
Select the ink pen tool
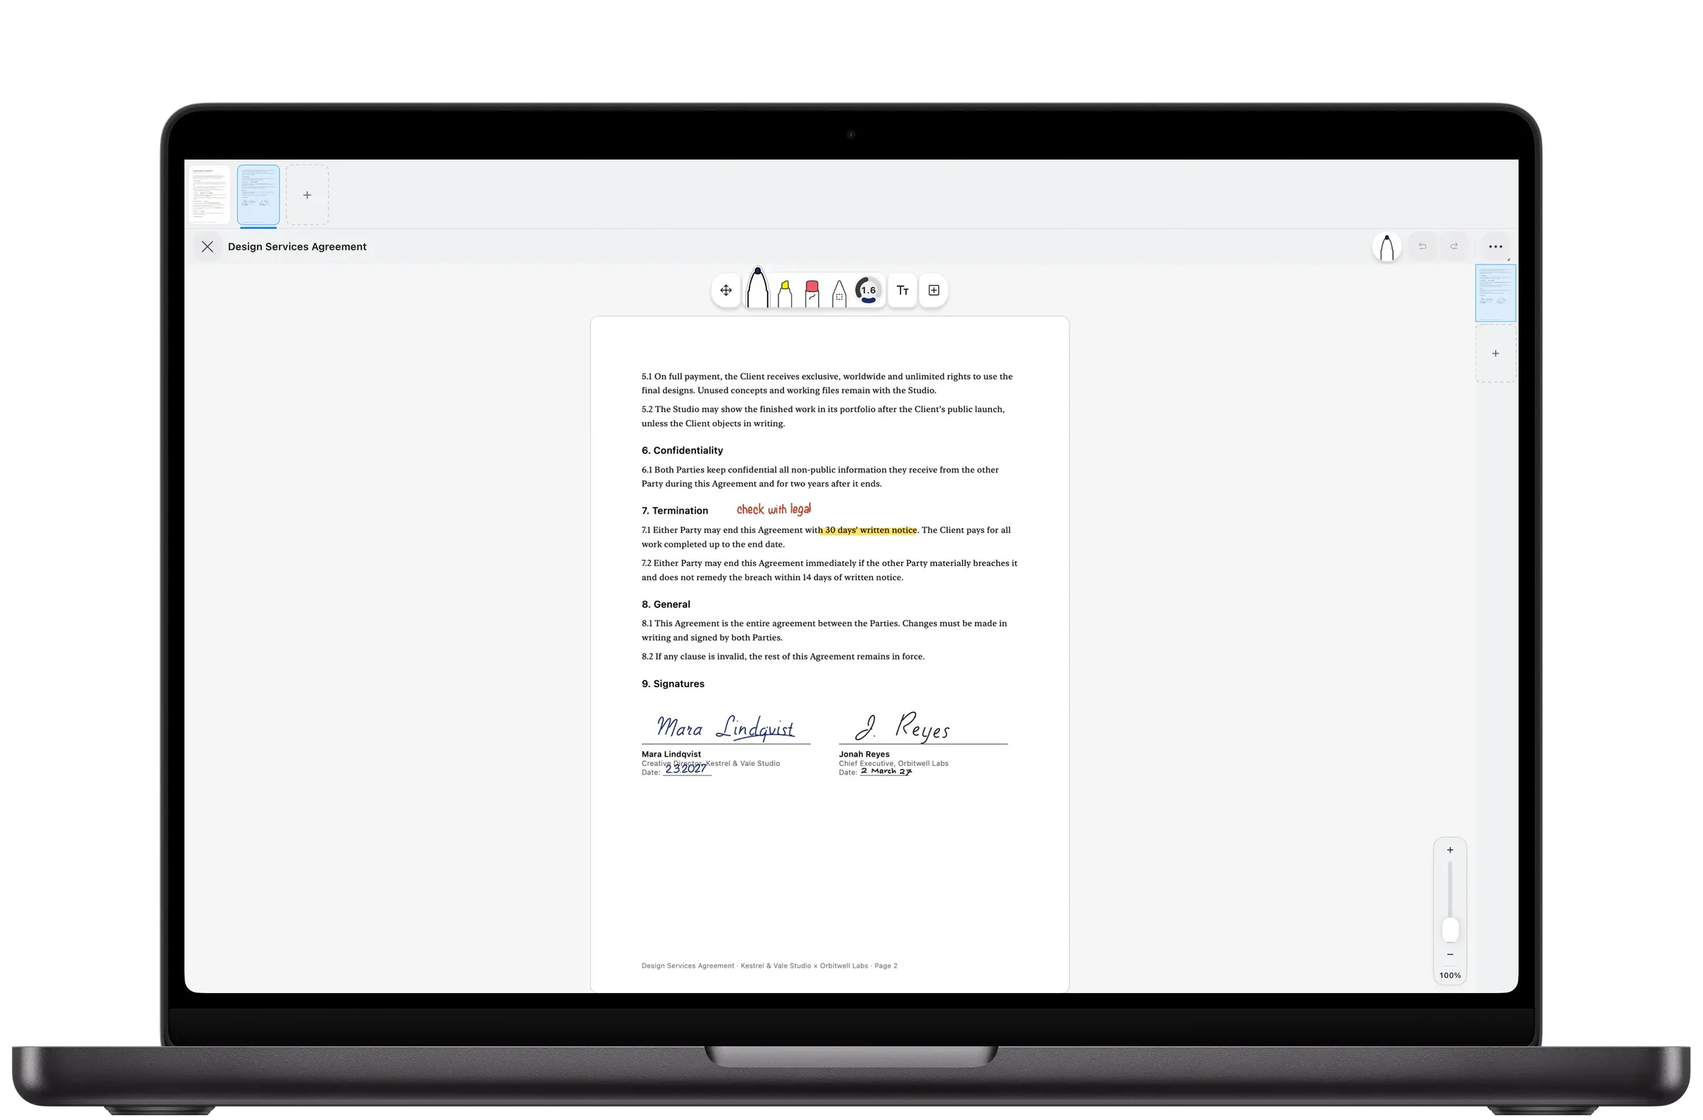pyautogui.click(x=757, y=288)
